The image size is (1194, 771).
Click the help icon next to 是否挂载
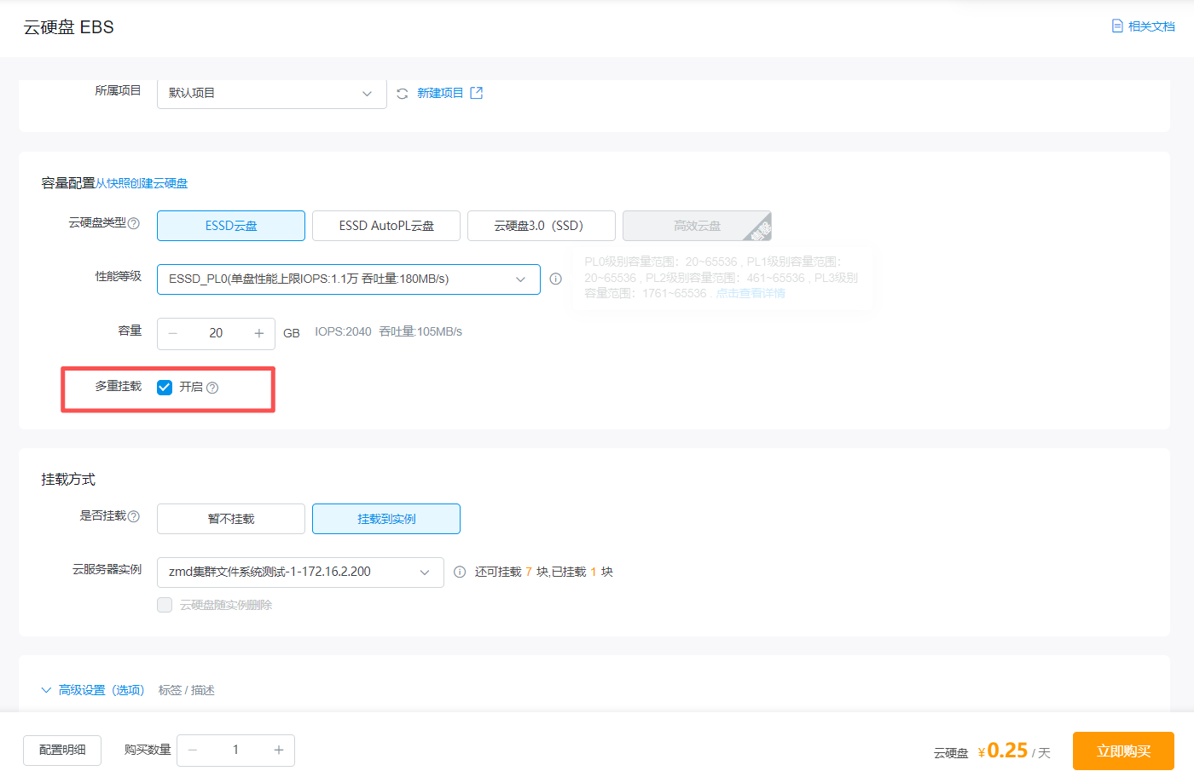click(134, 516)
